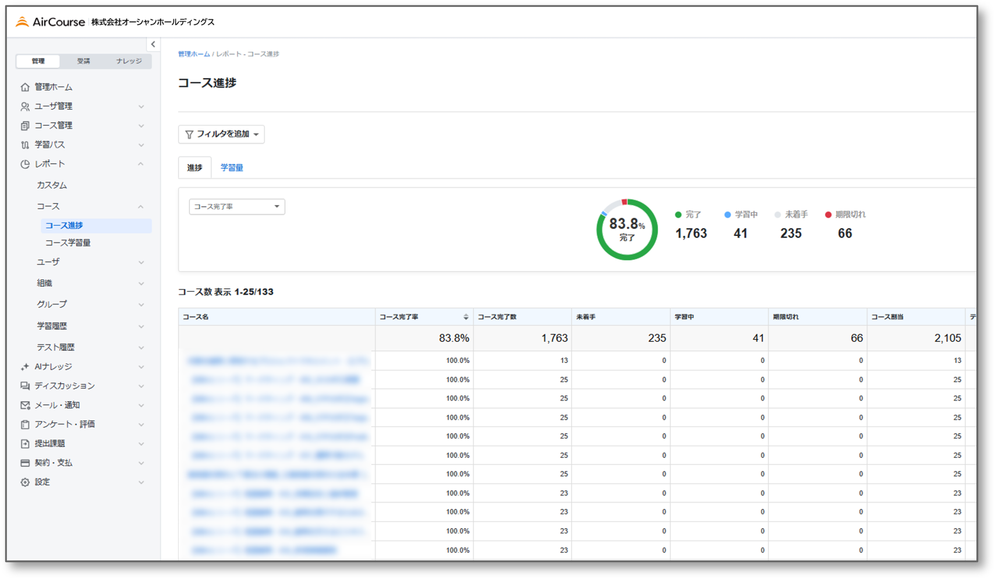Viewport: 995px width, 579px height.
Task: Click the ディスカッション chat icon
Action: (24, 386)
